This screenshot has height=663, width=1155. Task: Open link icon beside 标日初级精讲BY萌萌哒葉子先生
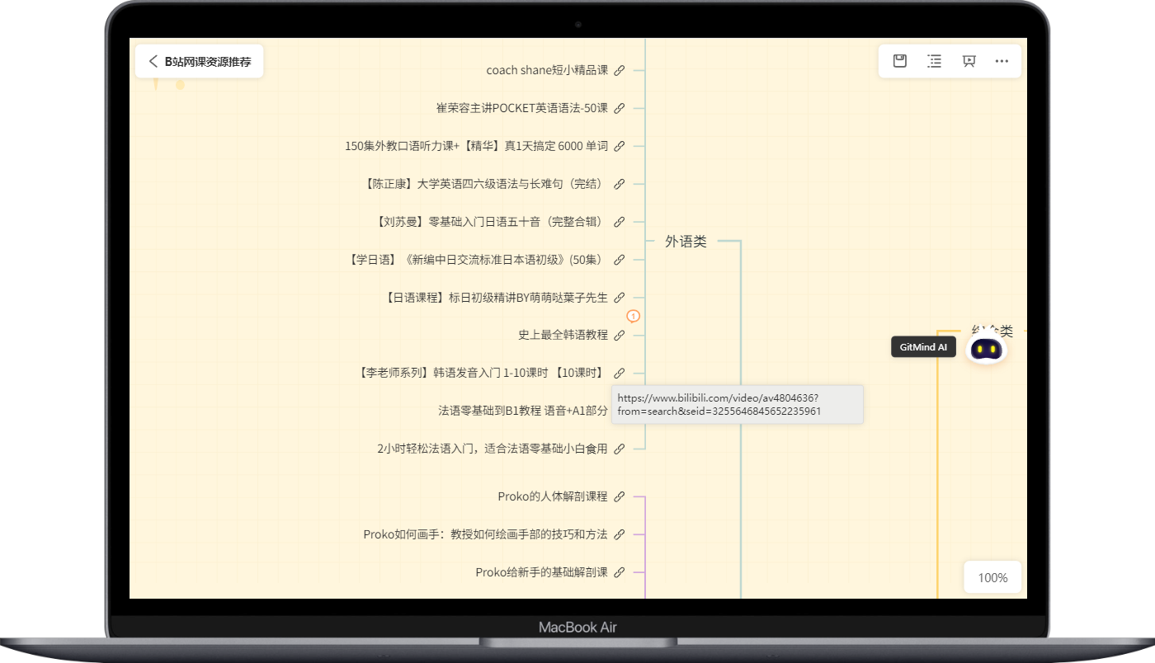620,298
